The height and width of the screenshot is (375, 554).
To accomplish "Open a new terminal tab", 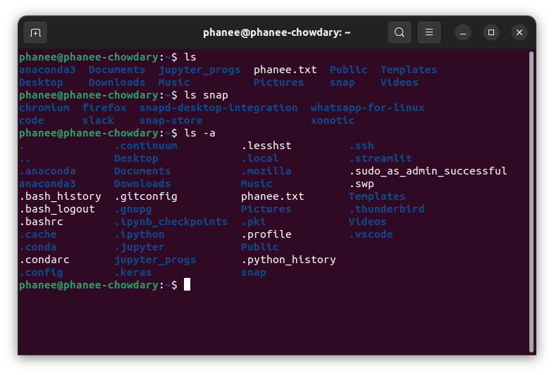I will click(x=35, y=33).
